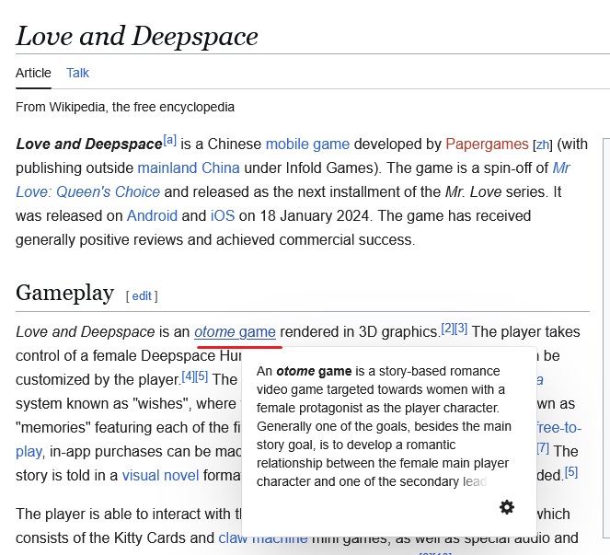Jump to citation [7]

[543, 448]
